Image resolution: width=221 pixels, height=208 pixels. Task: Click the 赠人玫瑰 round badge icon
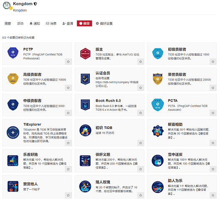pos(85,186)
